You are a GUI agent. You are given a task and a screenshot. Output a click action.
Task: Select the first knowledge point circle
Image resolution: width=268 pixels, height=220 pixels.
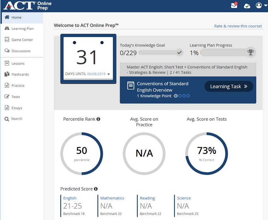click(x=176, y=96)
